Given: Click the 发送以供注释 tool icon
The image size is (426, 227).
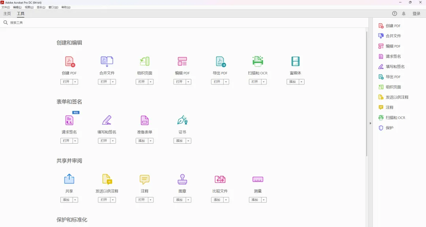Looking at the screenshot, I should [x=107, y=179].
